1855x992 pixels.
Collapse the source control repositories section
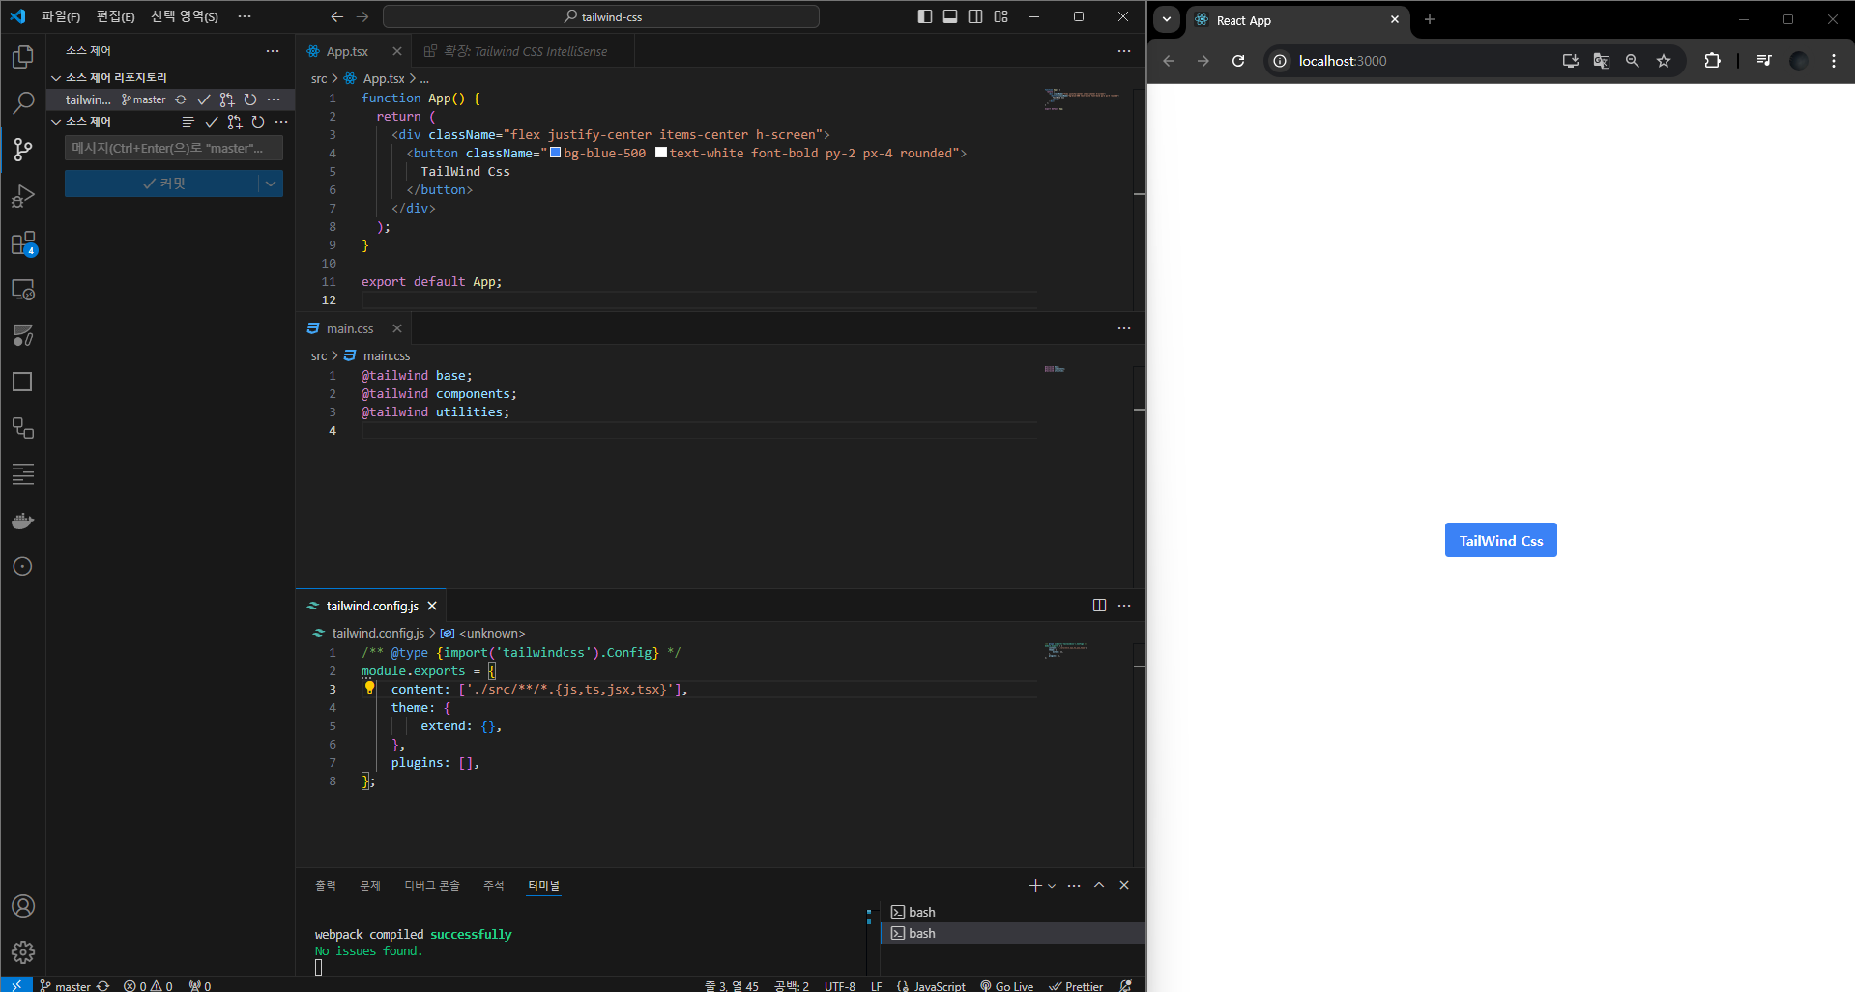click(56, 77)
